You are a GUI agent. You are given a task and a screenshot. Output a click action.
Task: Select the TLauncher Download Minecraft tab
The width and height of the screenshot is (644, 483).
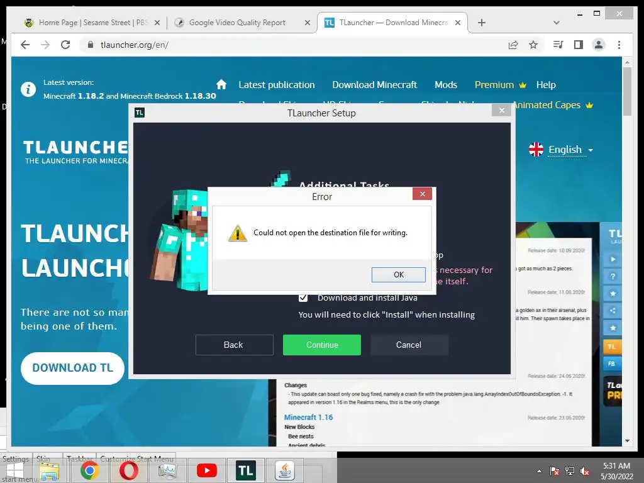(392, 23)
